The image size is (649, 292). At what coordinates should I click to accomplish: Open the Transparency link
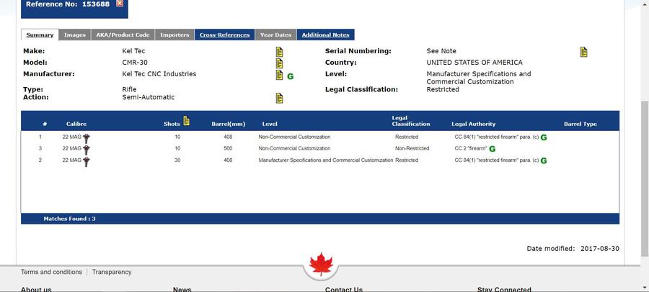pos(112,272)
